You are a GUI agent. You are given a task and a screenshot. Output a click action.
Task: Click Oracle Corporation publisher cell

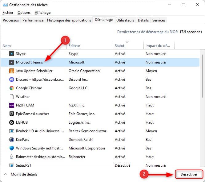[84, 71]
